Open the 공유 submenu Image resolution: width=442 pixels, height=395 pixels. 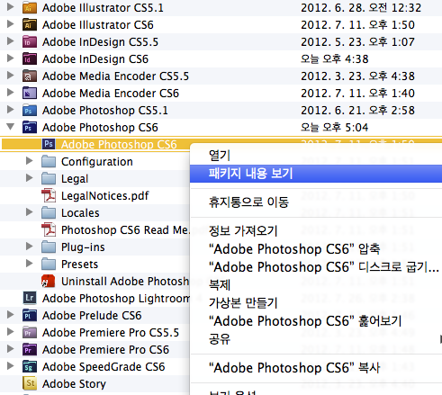coord(316,339)
